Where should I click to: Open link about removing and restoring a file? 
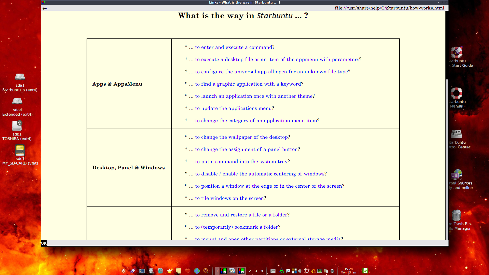[x=241, y=215]
